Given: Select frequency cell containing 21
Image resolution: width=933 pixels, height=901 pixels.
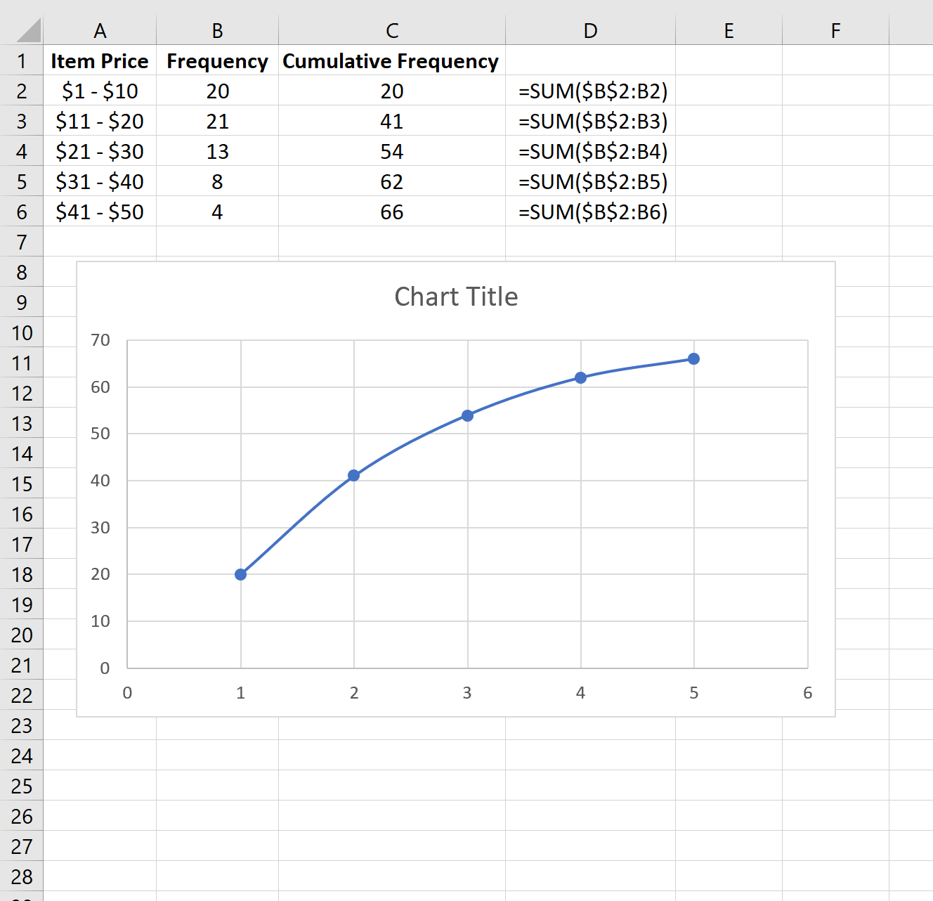Looking at the screenshot, I should coord(217,121).
